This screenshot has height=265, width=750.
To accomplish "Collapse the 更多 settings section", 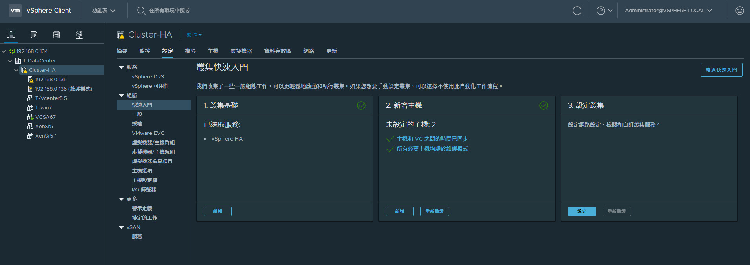I will click(122, 199).
